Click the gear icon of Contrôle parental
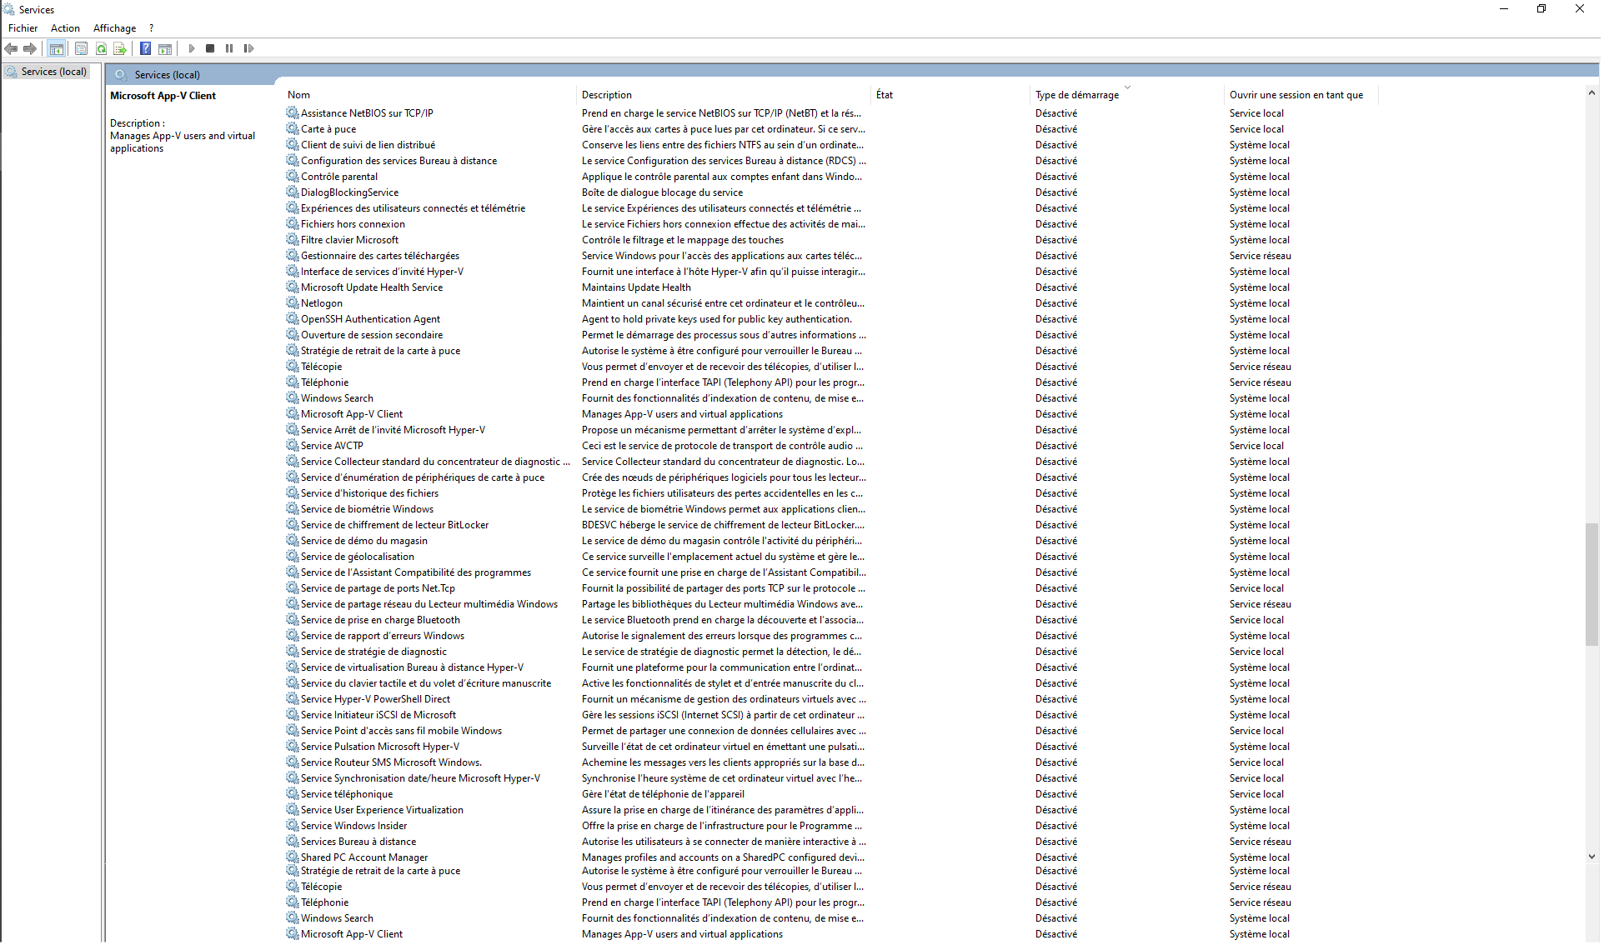1604x945 pixels. (293, 177)
